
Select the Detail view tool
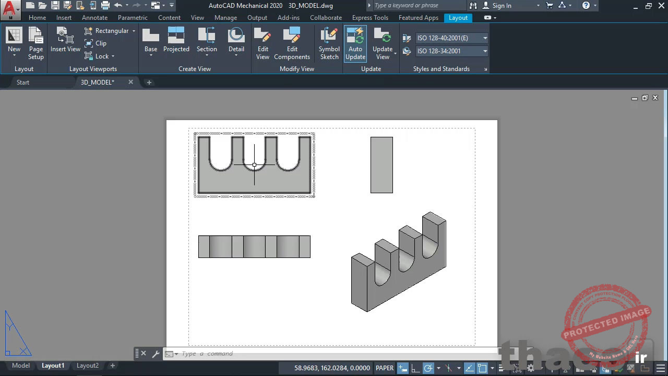[x=236, y=42]
